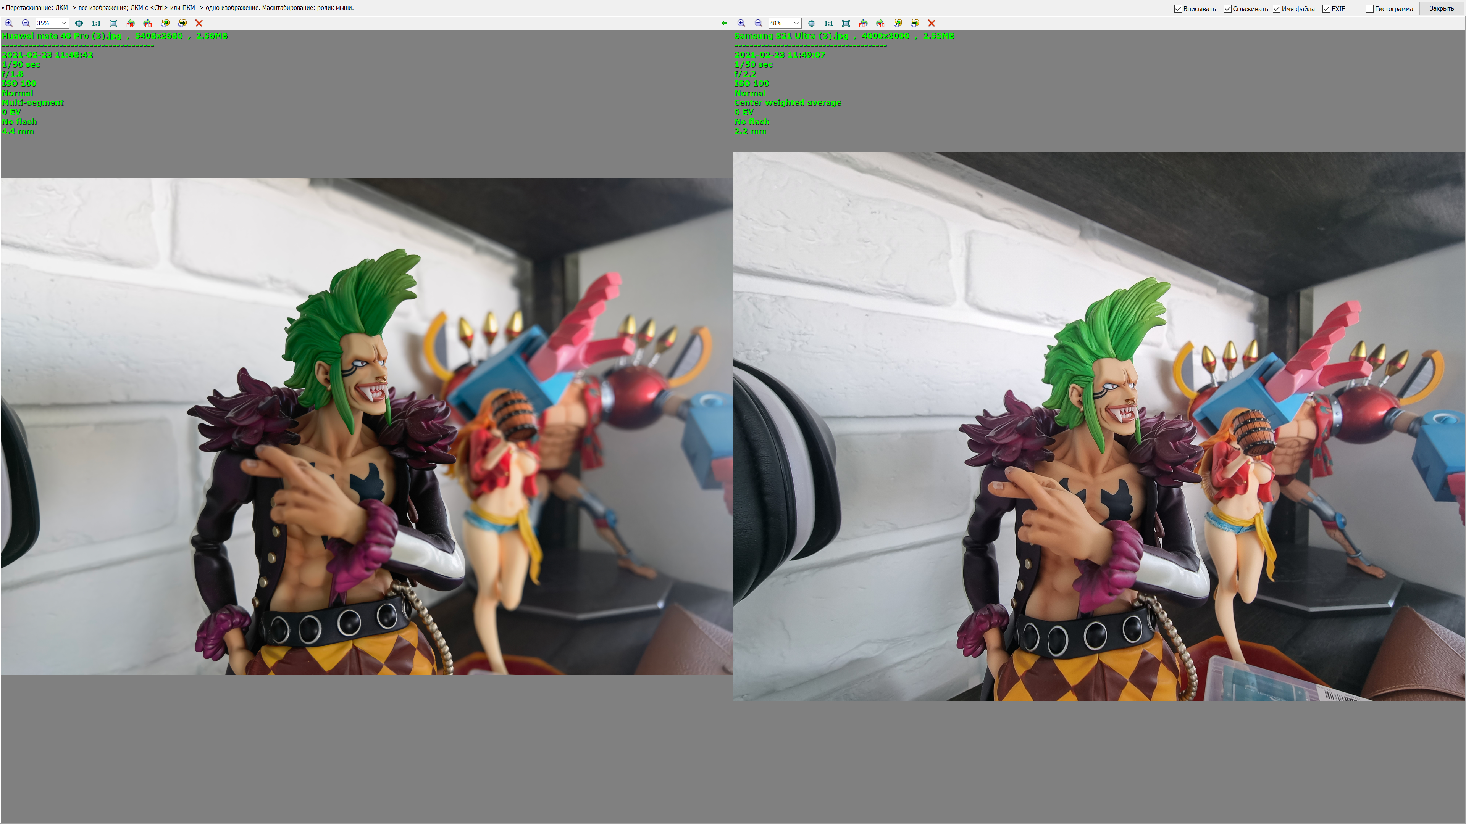Enable the Гистограмма checkbox
Image resolution: width=1466 pixels, height=824 pixels.
click(x=1370, y=8)
